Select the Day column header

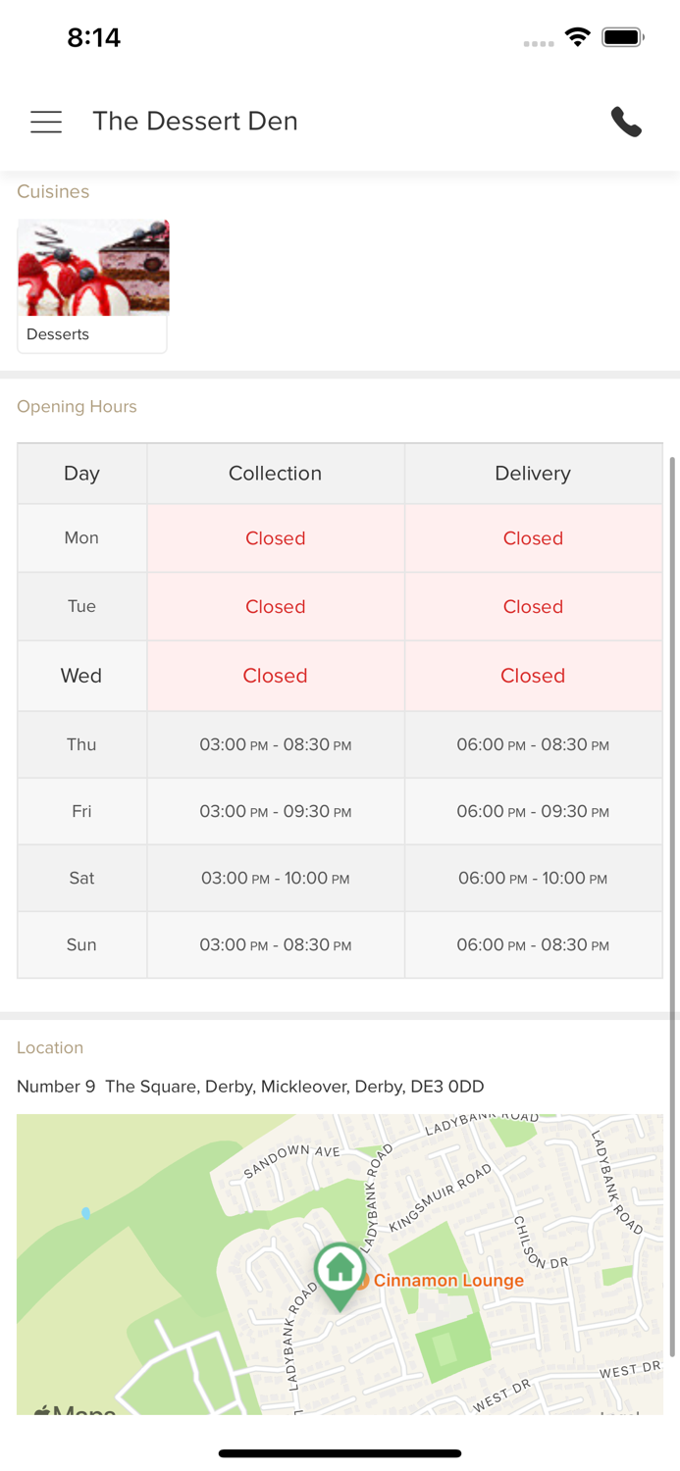point(81,474)
